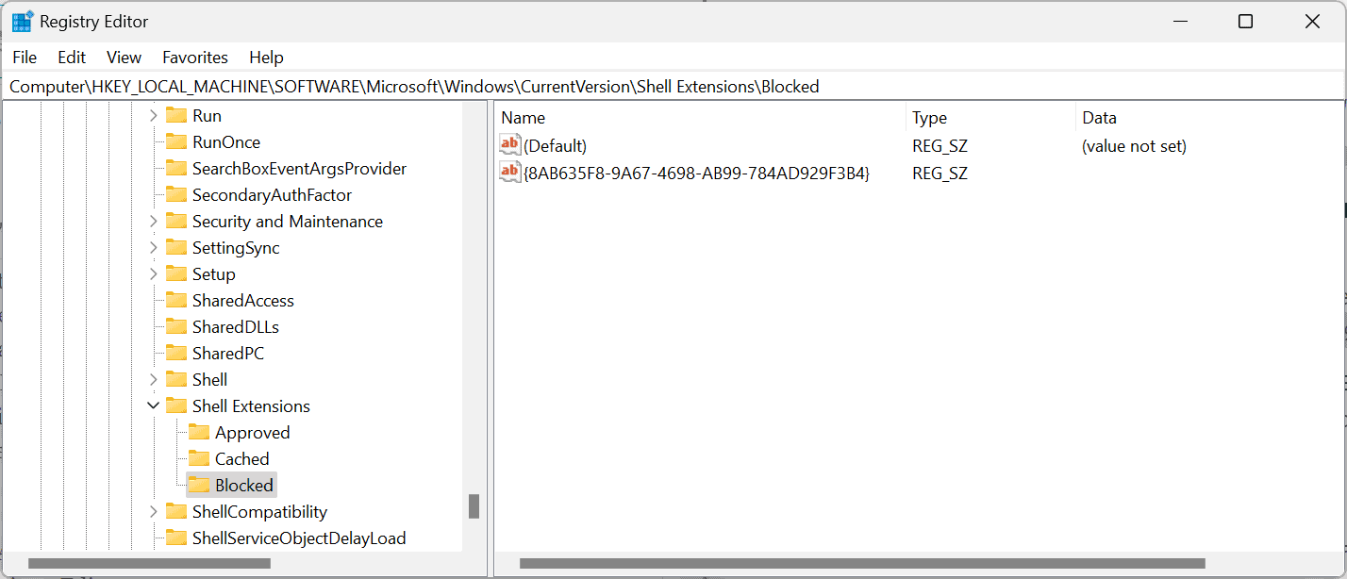This screenshot has width=1347, height=579.
Task: Select the Blocked subkey label
Action: [x=244, y=486]
